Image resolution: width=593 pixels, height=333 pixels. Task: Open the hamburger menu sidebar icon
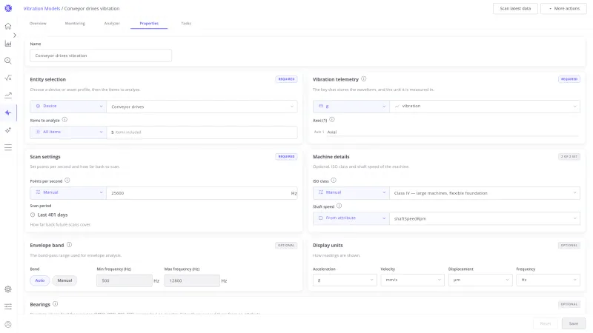coord(8,147)
